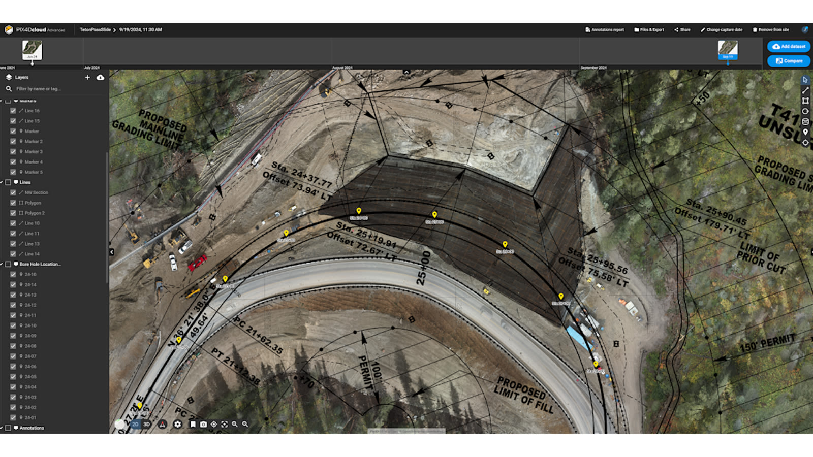Open the compass orientation control
This screenshot has width=813, height=457.
point(162,423)
